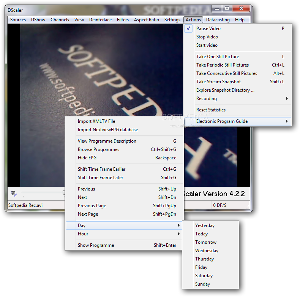The height and width of the screenshot is (297, 300).
Task: Uncheck the Pause Video checkmark
Action: [189, 29]
